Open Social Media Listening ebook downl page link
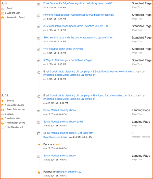This screenshot has width=153, height=179. click(63, 122)
